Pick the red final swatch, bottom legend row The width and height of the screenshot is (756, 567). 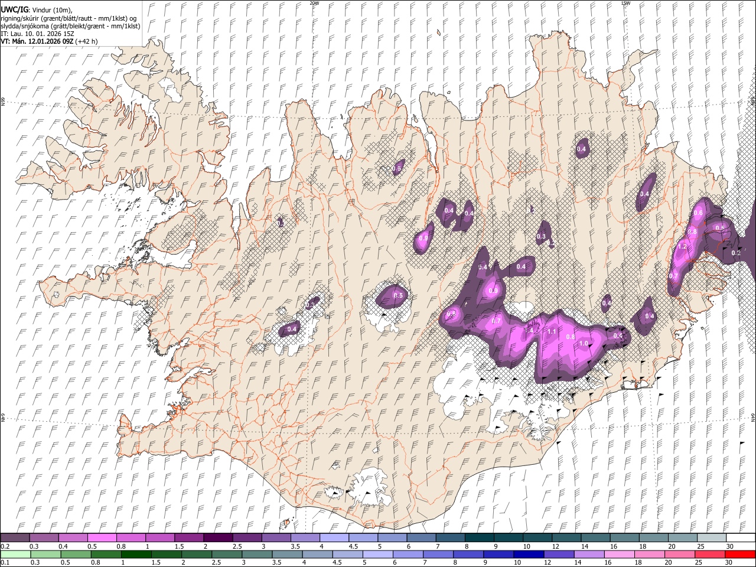(x=739, y=555)
